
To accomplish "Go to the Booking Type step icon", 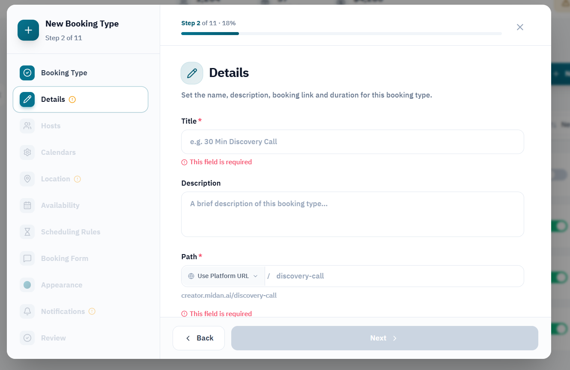I will [27, 73].
